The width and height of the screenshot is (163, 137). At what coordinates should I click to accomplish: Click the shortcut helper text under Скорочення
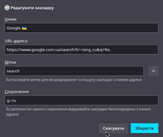click(x=78, y=112)
